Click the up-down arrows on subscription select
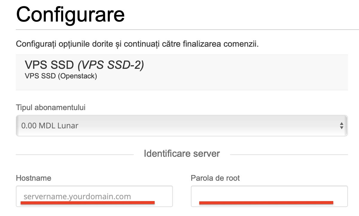 click(x=341, y=126)
